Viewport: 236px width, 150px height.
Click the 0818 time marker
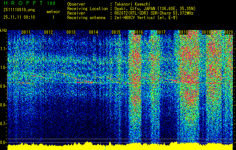coord(183,32)
